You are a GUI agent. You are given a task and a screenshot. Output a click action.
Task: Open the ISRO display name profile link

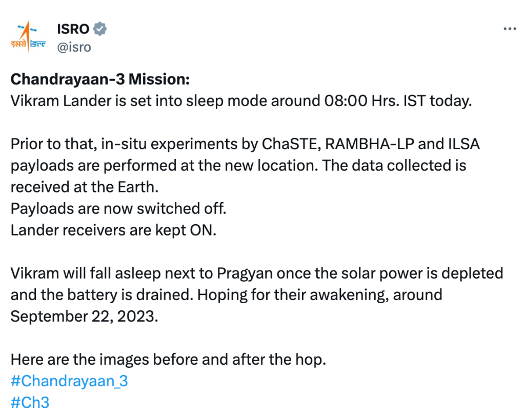click(x=73, y=29)
